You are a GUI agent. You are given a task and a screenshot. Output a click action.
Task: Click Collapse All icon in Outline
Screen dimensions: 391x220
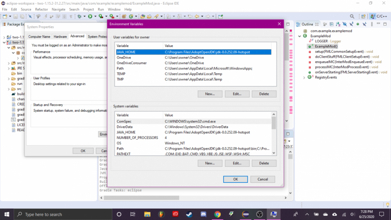[x=332, y=24]
